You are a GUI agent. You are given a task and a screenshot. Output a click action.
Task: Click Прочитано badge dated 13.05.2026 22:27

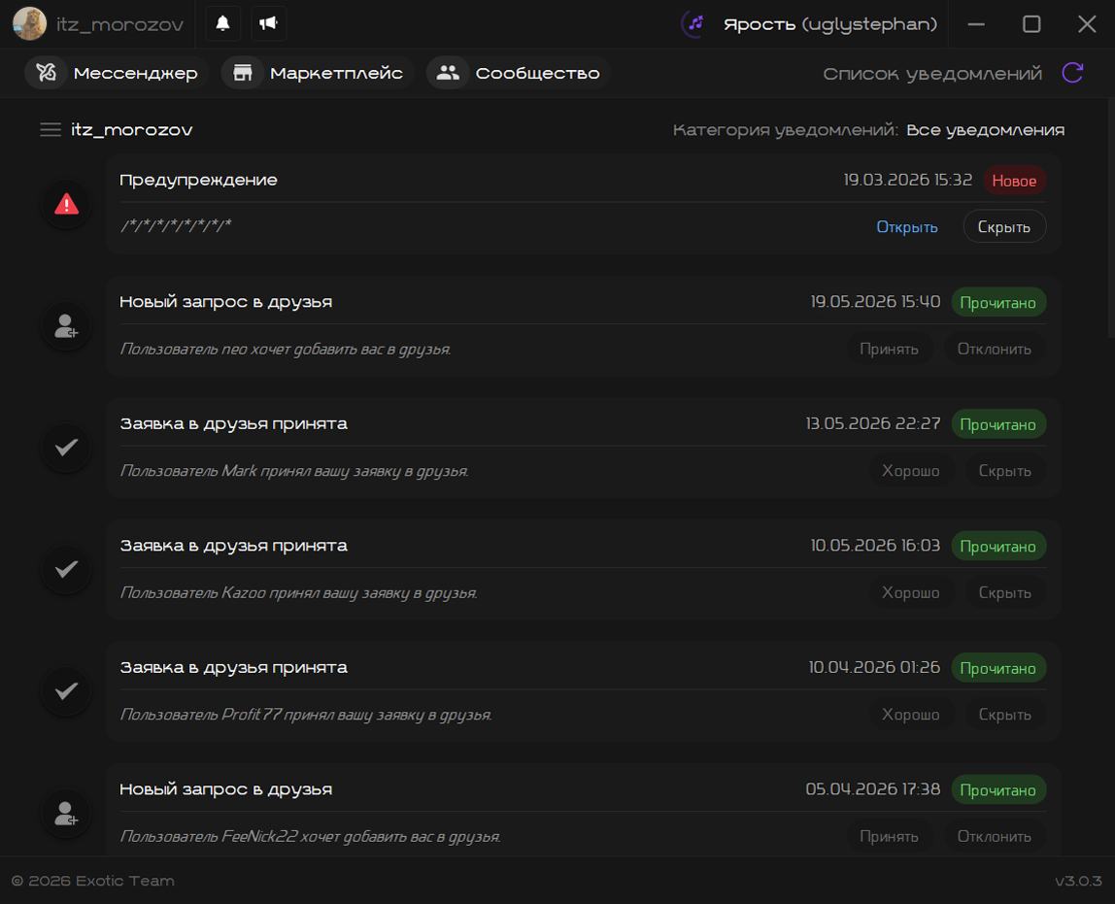tap(998, 424)
